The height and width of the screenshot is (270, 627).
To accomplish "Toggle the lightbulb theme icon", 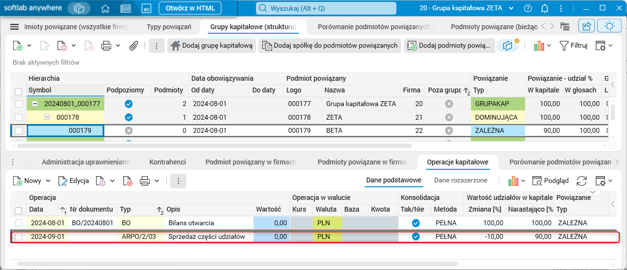I will [609, 26].
